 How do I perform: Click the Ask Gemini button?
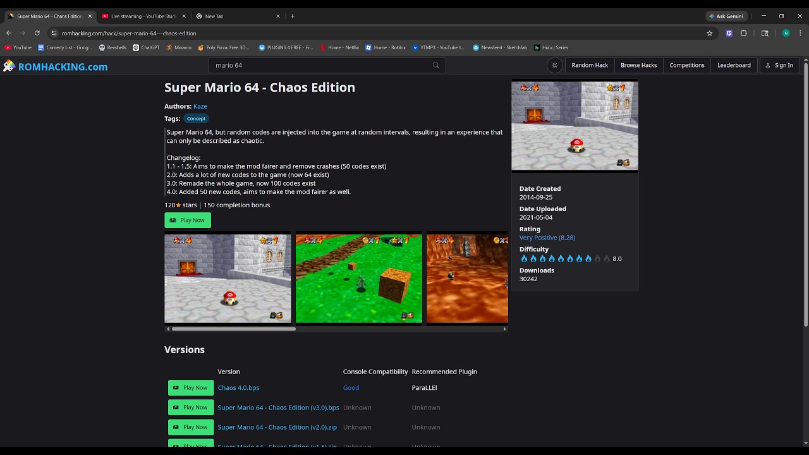tap(726, 16)
